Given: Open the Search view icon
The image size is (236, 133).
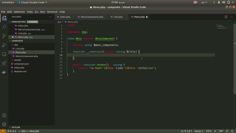Looking at the screenshot, I should point(4,27).
